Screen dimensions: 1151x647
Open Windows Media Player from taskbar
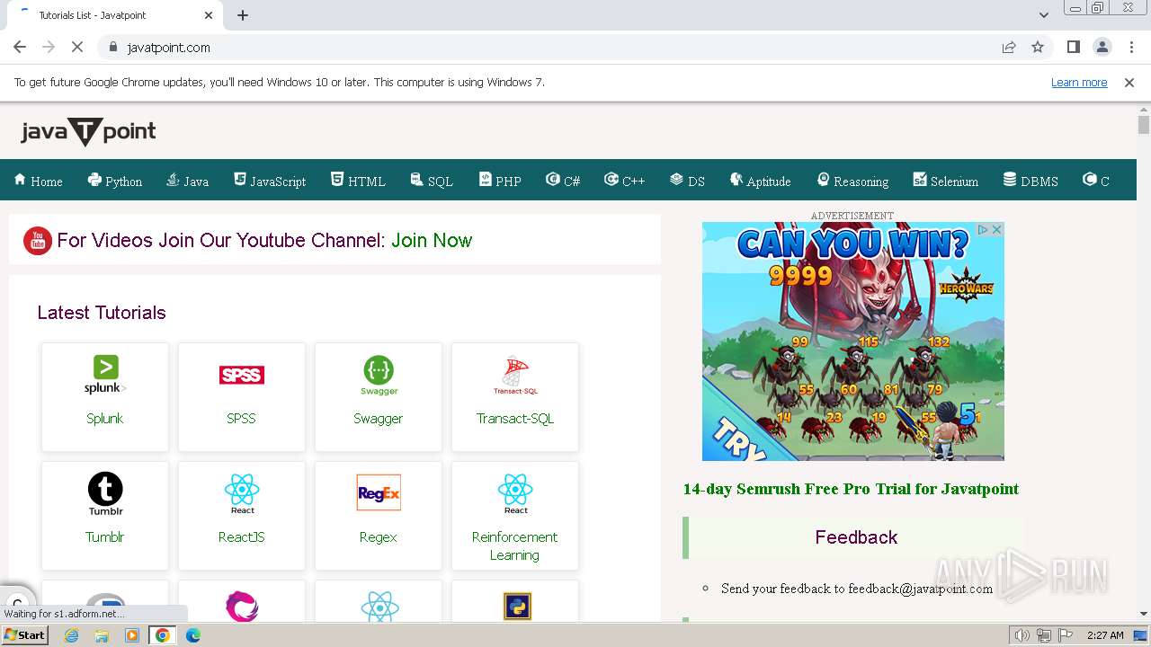132,635
